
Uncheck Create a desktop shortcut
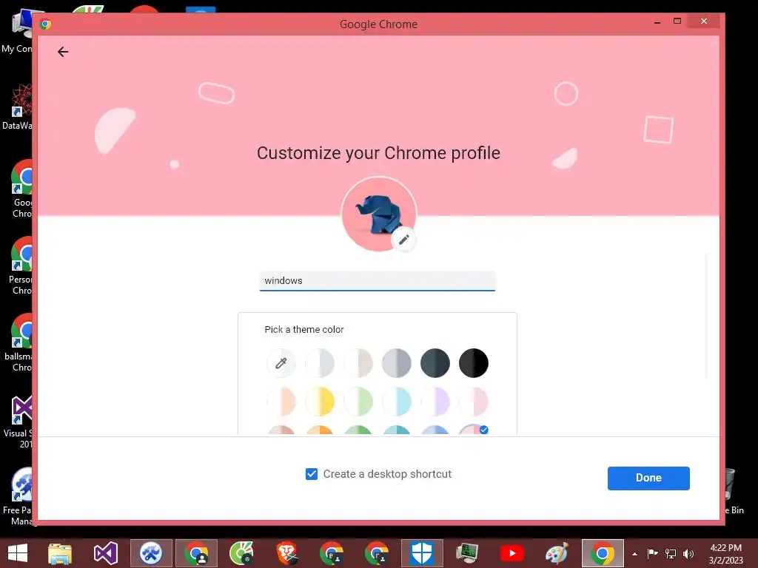click(312, 474)
